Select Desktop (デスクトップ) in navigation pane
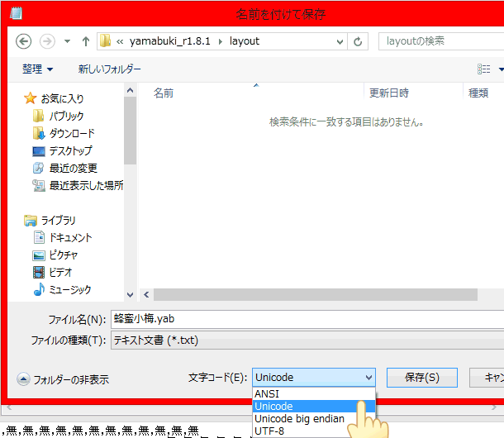This screenshot has width=504, height=438. (70, 150)
